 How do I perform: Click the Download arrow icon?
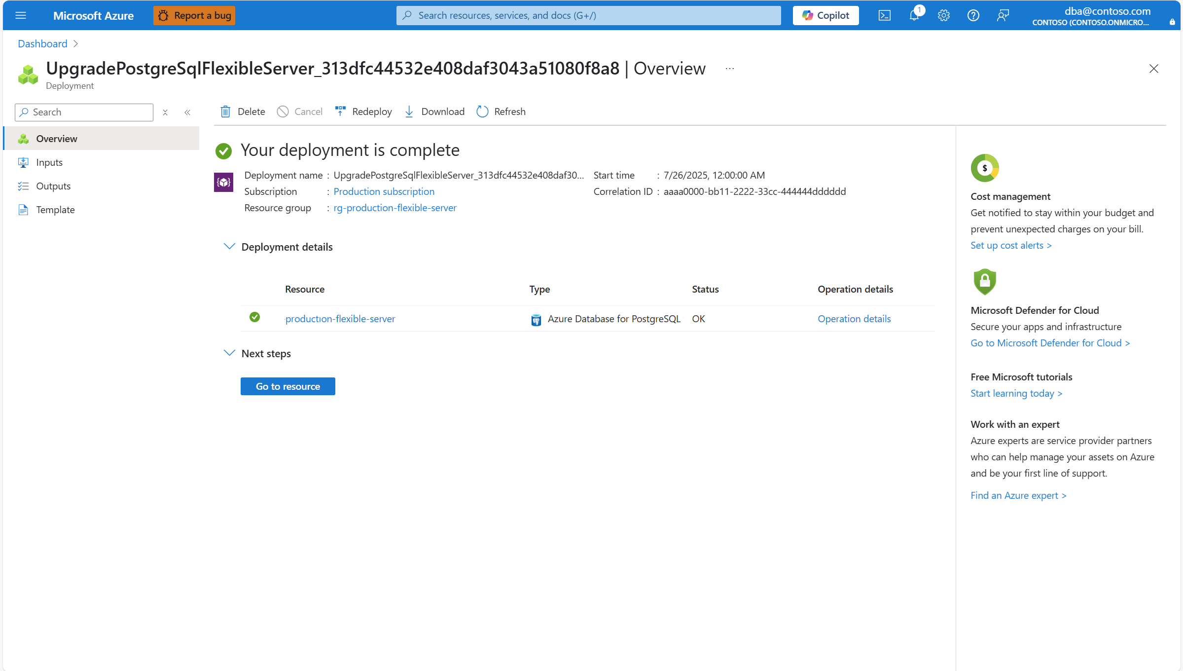coord(409,112)
